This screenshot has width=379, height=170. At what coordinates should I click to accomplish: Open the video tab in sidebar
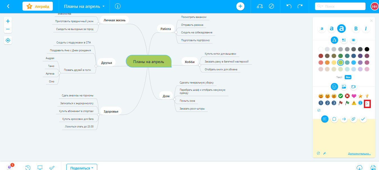coord(353,87)
